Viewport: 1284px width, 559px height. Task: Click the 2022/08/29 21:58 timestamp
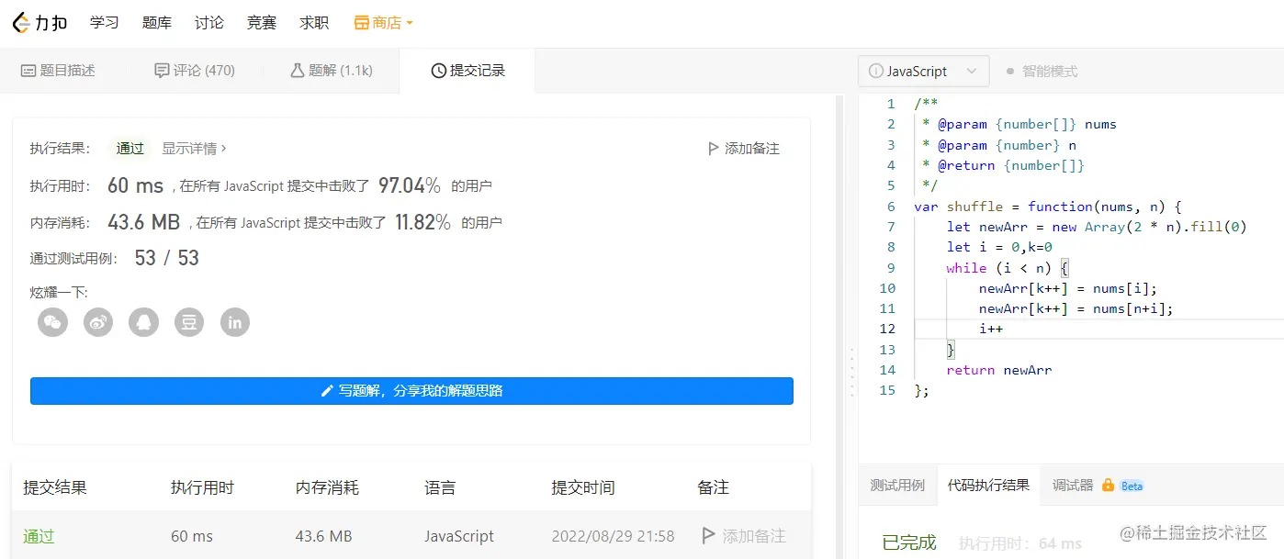[613, 536]
